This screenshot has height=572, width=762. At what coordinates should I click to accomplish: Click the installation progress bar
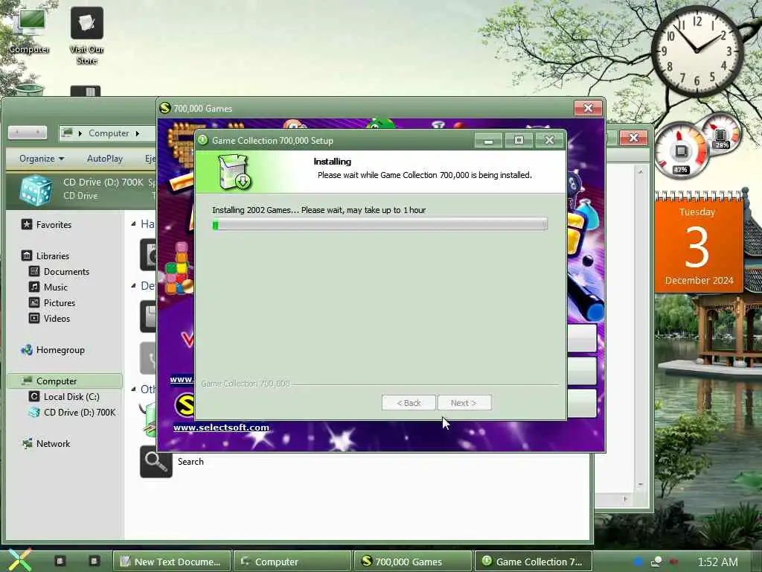pos(380,223)
